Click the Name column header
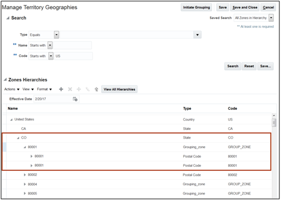Viewport: 281px width, 200px height. tap(13, 109)
